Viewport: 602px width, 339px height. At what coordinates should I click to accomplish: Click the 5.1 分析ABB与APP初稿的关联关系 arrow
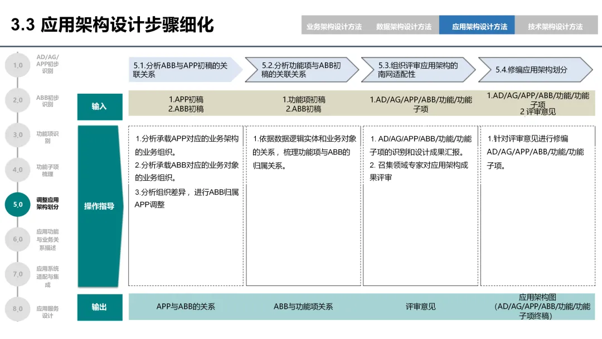click(x=186, y=70)
